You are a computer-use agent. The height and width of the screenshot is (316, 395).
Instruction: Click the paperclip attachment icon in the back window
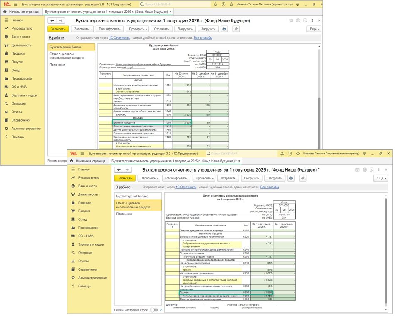(x=236, y=29)
